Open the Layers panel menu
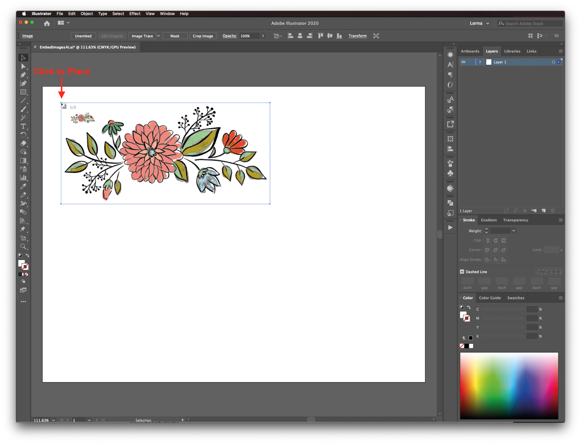Image resolution: width=581 pixels, height=444 pixels. point(560,51)
